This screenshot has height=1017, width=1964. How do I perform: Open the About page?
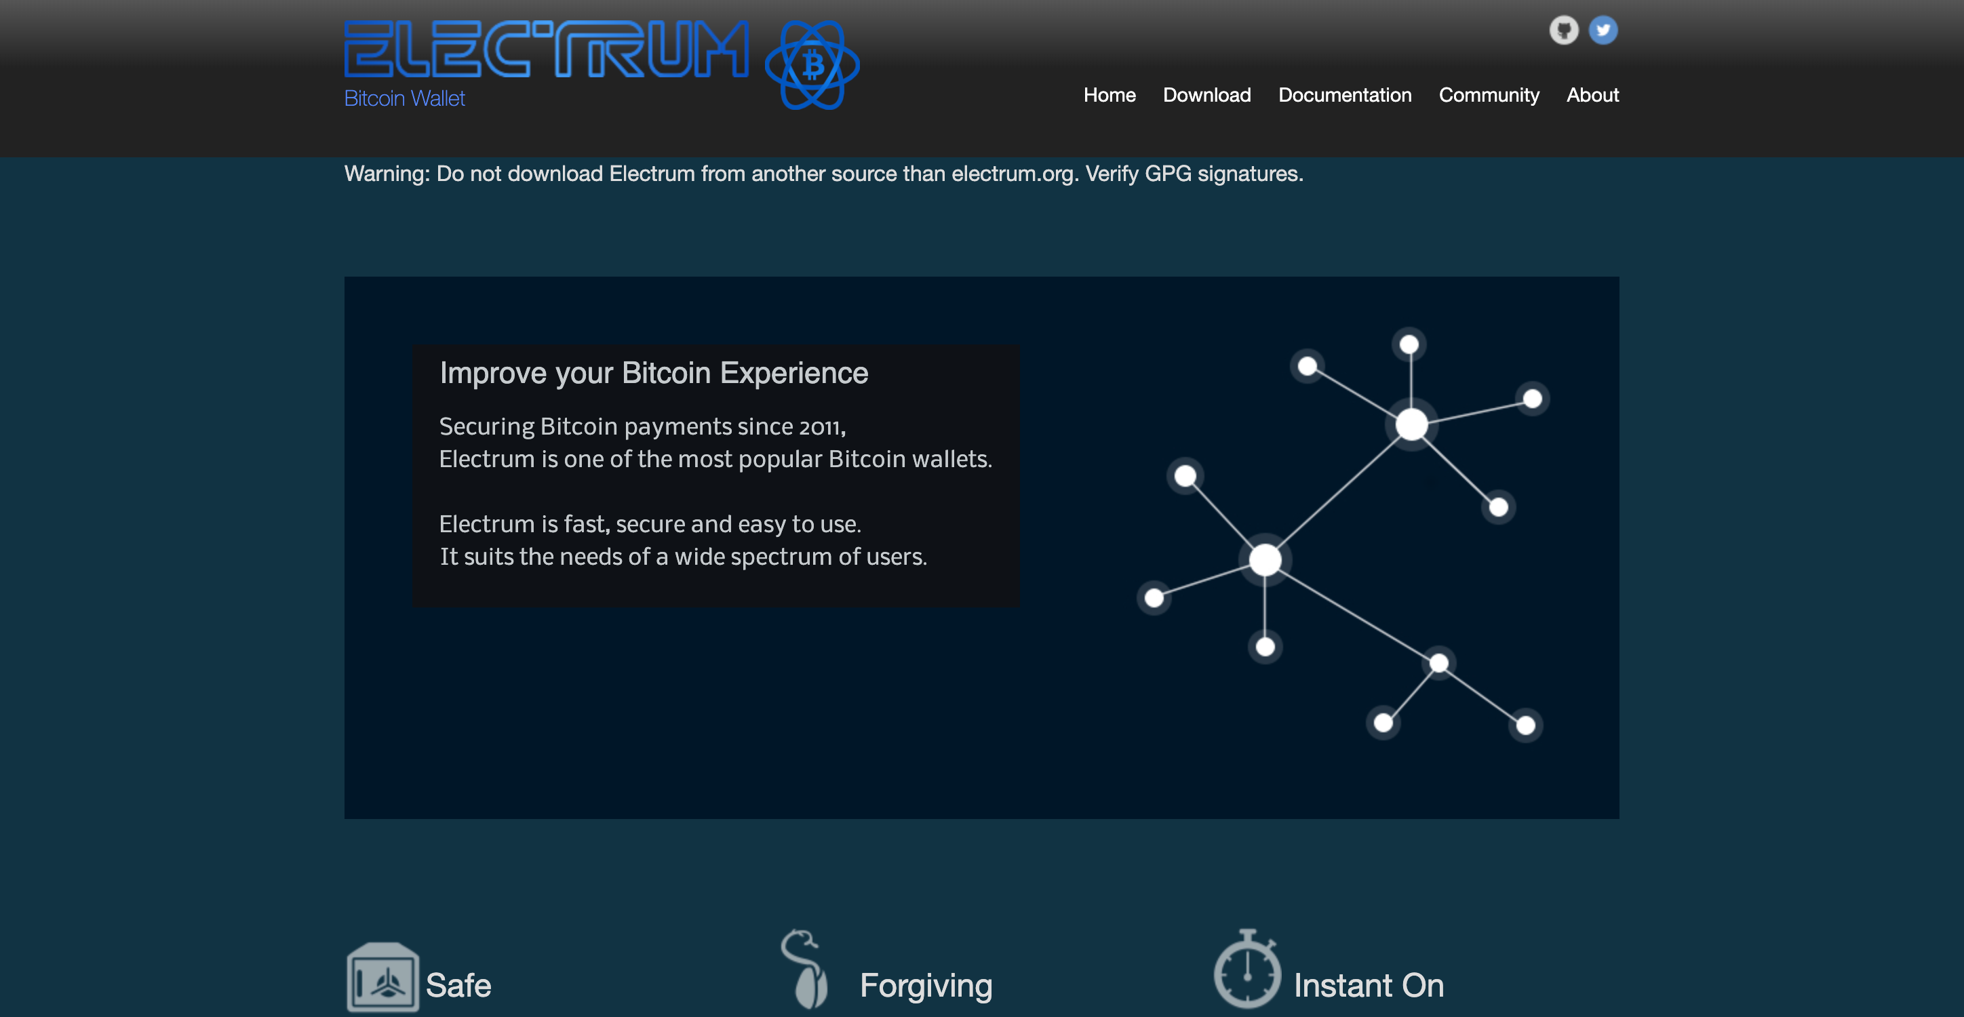coord(1593,96)
